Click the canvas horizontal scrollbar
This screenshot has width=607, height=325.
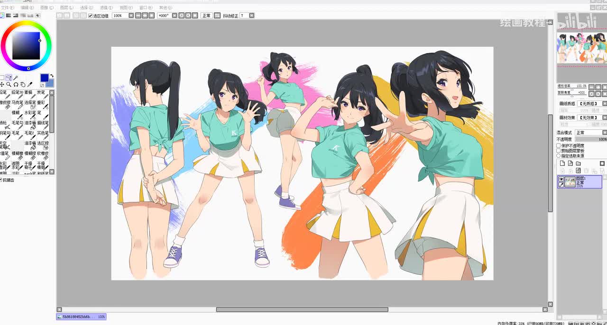pyautogui.click(x=302, y=309)
